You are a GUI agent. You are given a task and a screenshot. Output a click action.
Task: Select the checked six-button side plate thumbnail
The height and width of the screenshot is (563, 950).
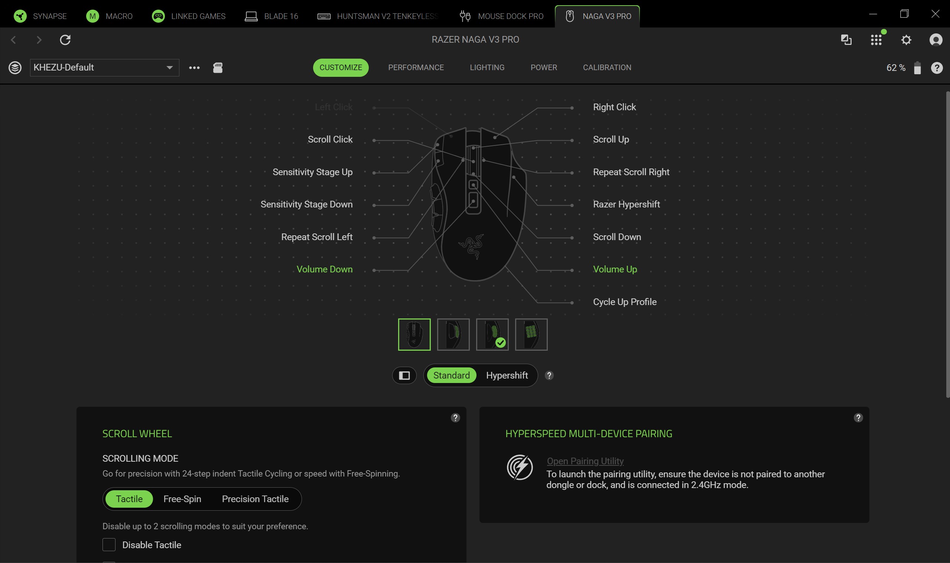click(492, 334)
